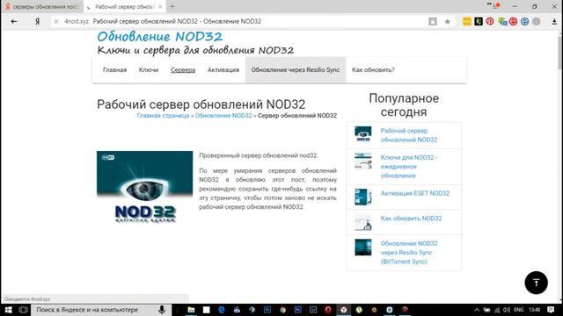Click the gray globe extension icon

pos(536,21)
